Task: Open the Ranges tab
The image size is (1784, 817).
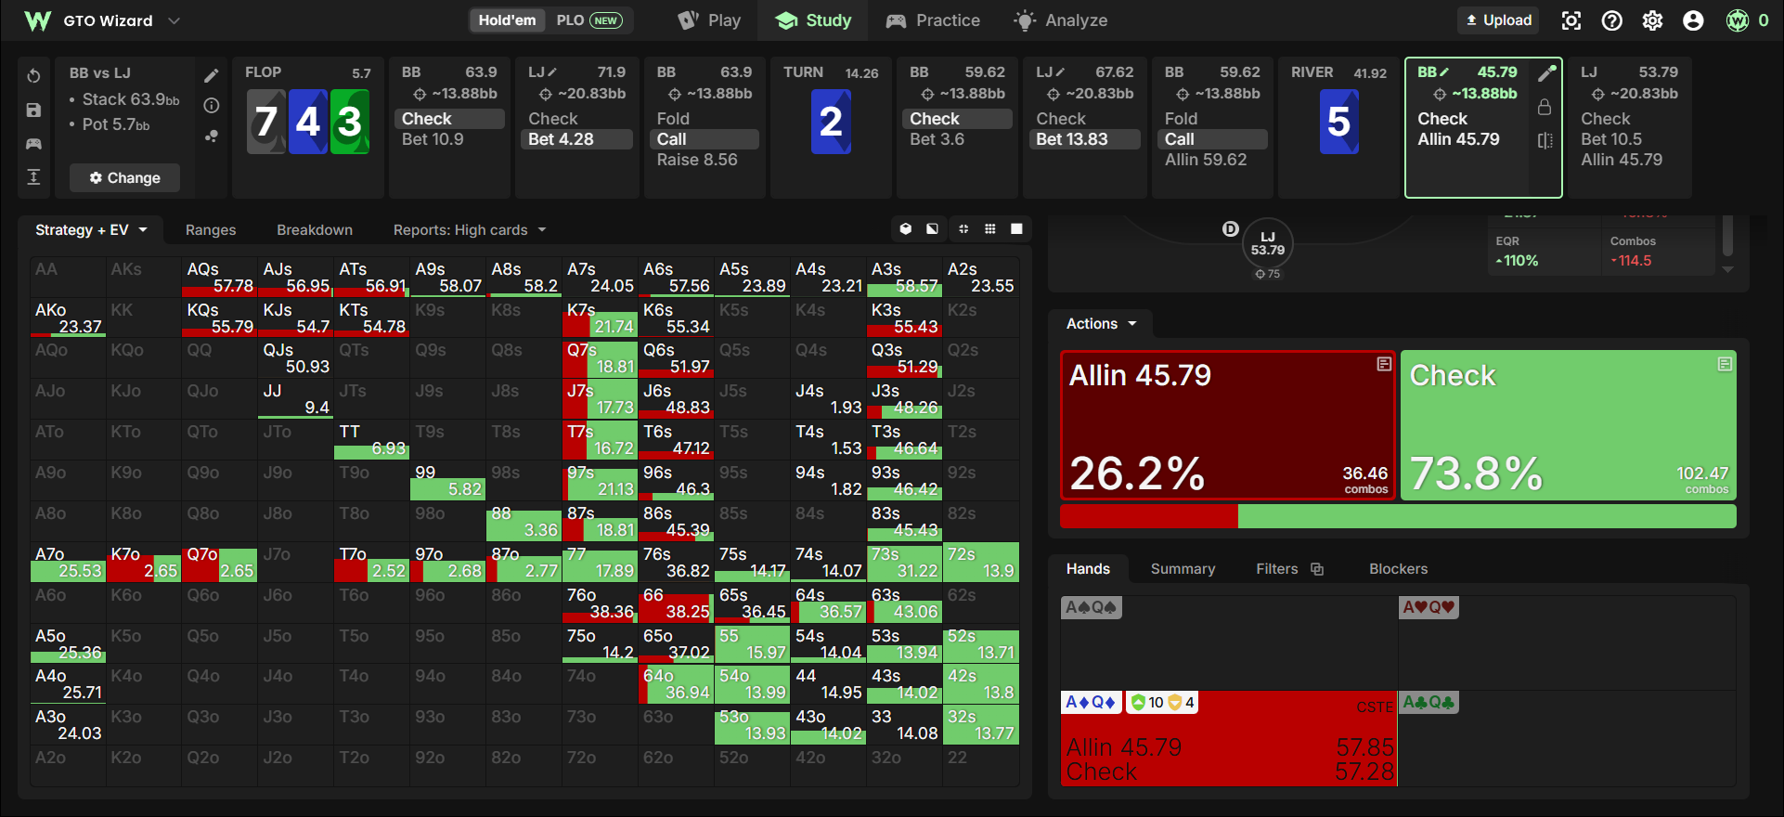Action: point(211,230)
